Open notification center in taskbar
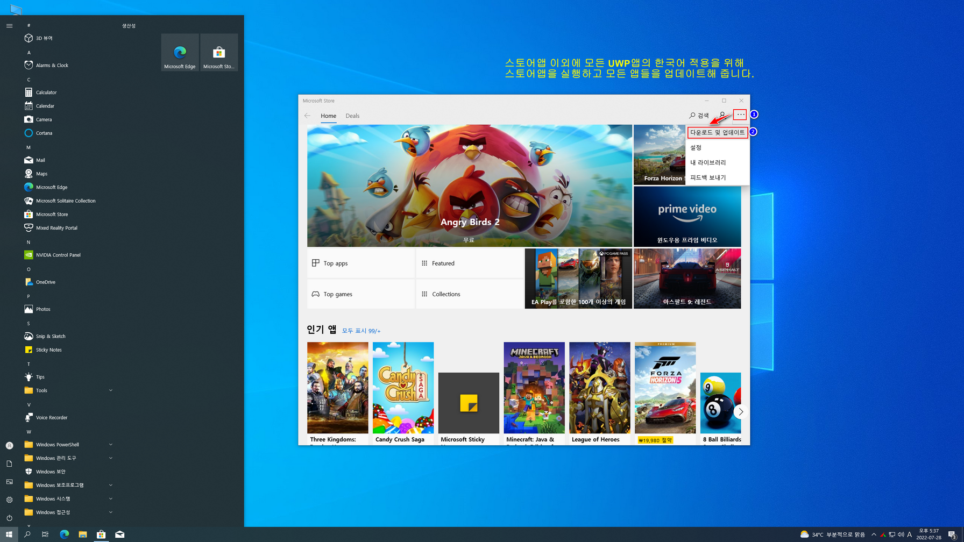Viewport: 964px width, 542px height. 952,534
